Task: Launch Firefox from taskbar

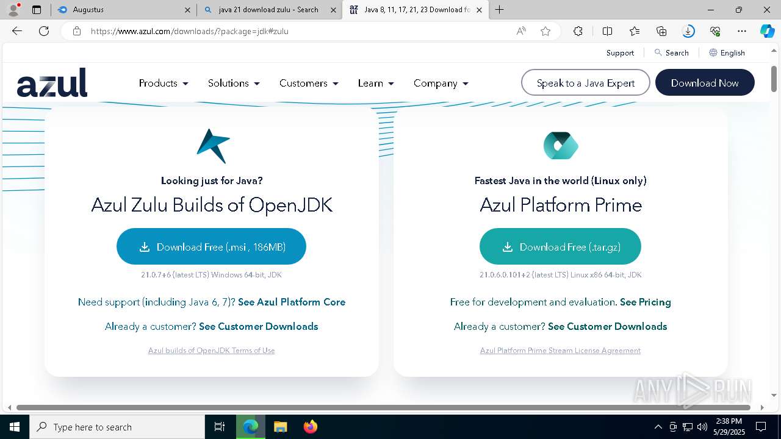Action: (x=310, y=427)
